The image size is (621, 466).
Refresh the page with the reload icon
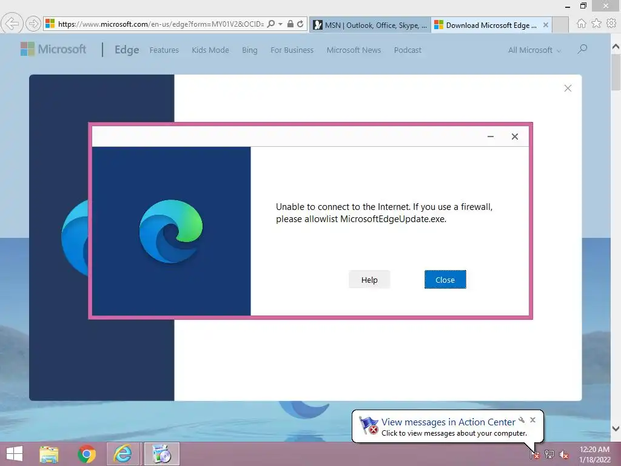click(301, 24)
